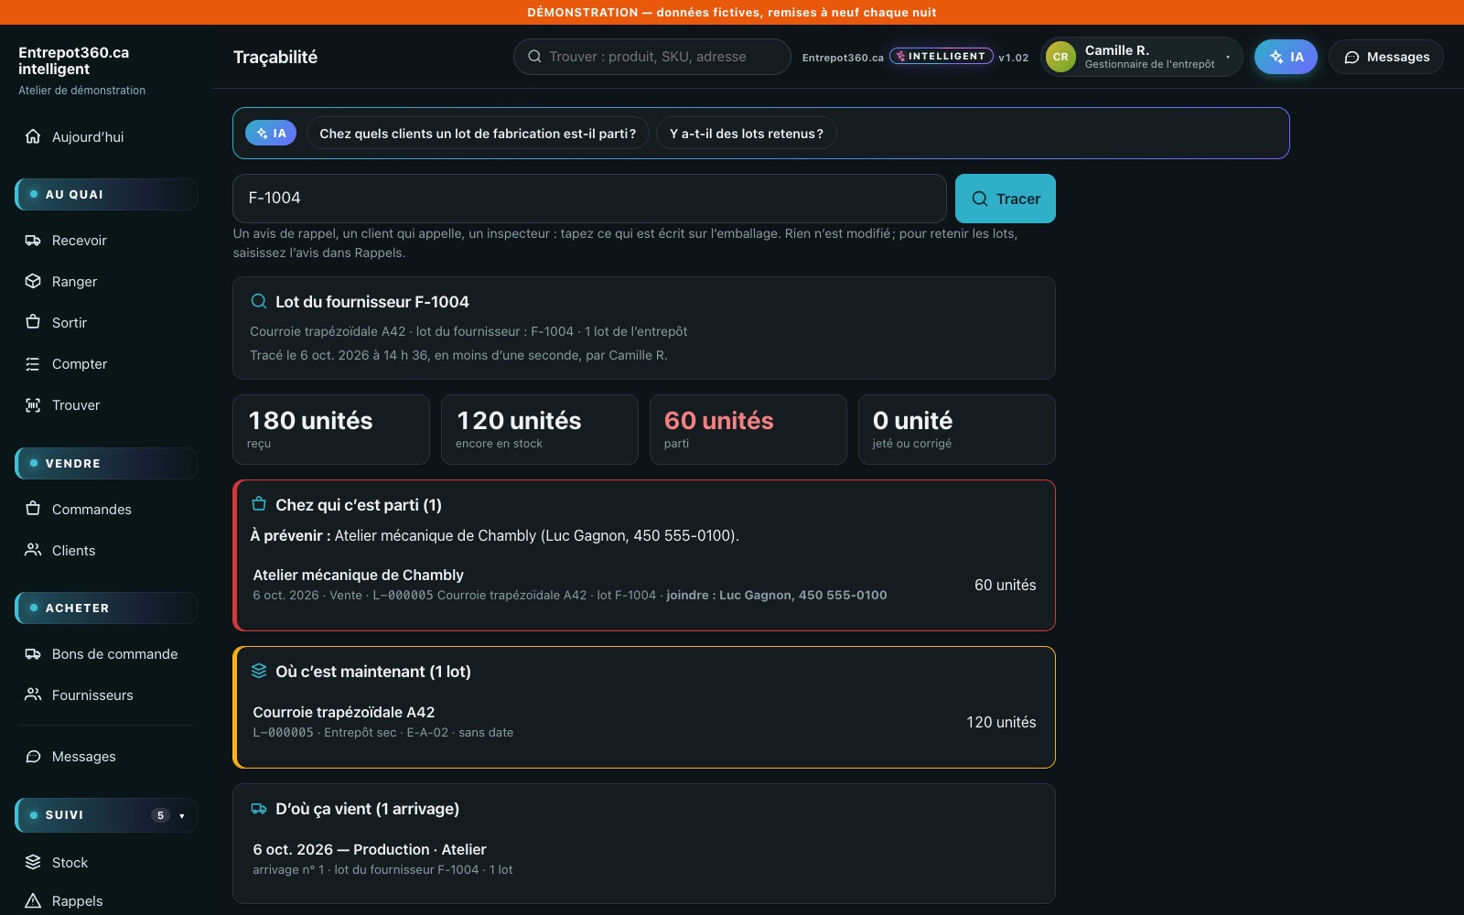Screen dimensions: 1464x915
Task: Open Recevoir in the sidebar
Action: tap(106, 241)
